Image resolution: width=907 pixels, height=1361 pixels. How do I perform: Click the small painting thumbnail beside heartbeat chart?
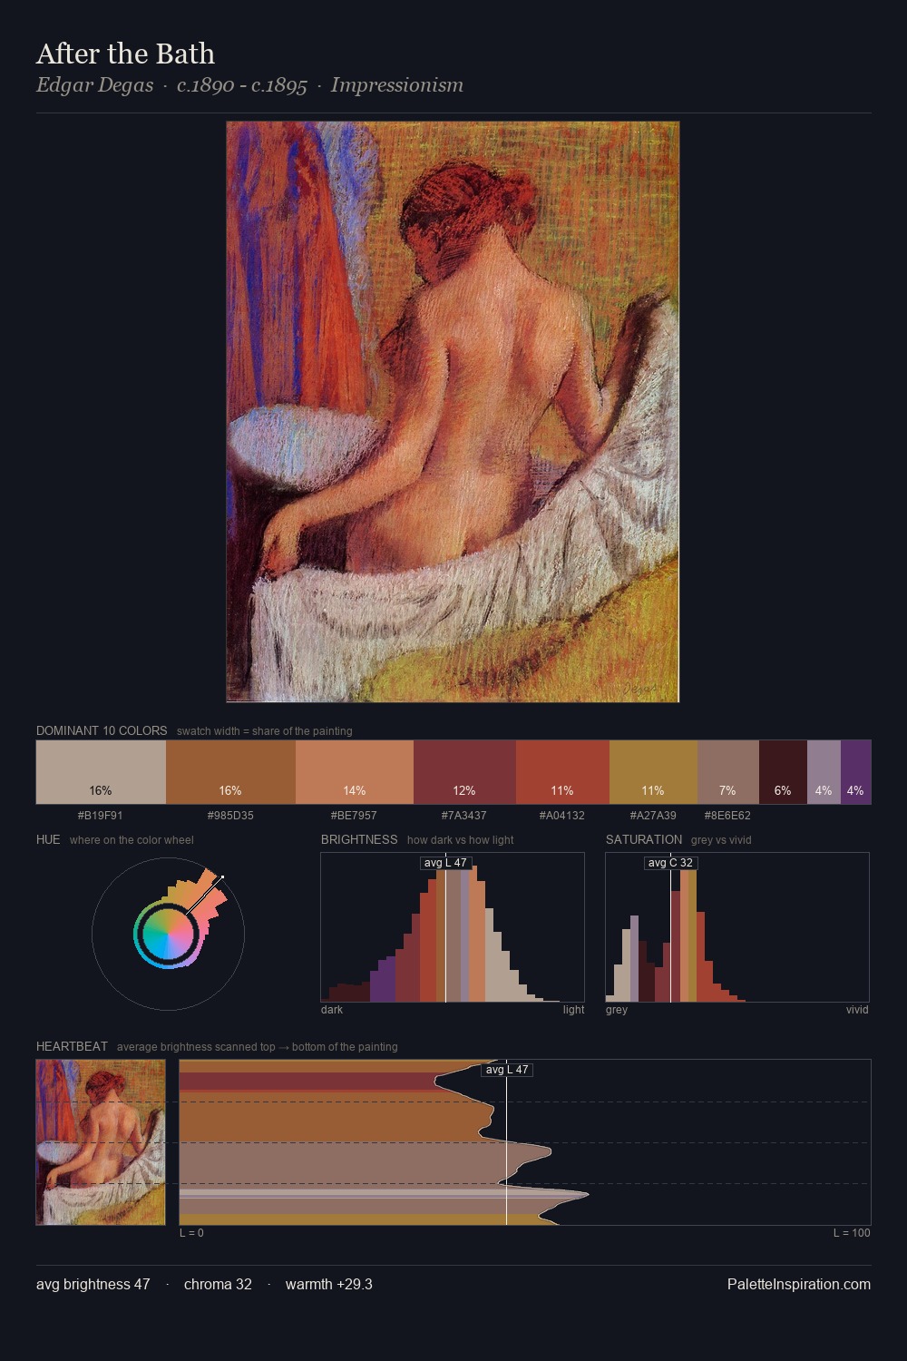point(101,1142)
